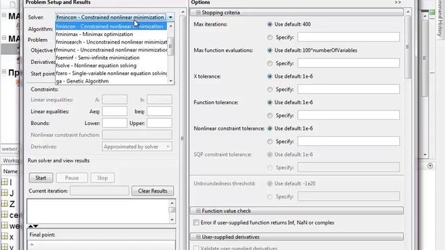Click X tolerance Specify input field
The height and width of the screenshot is (250, 445).
348,89
